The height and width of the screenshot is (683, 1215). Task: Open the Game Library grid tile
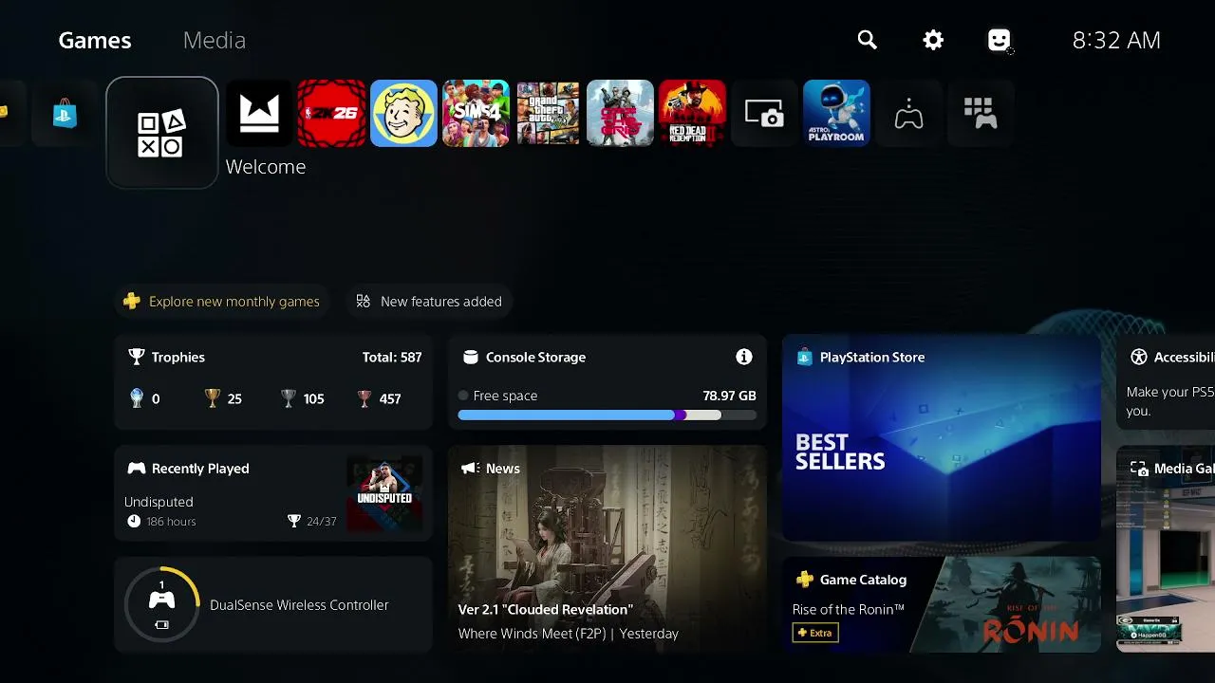pos(981,114)
